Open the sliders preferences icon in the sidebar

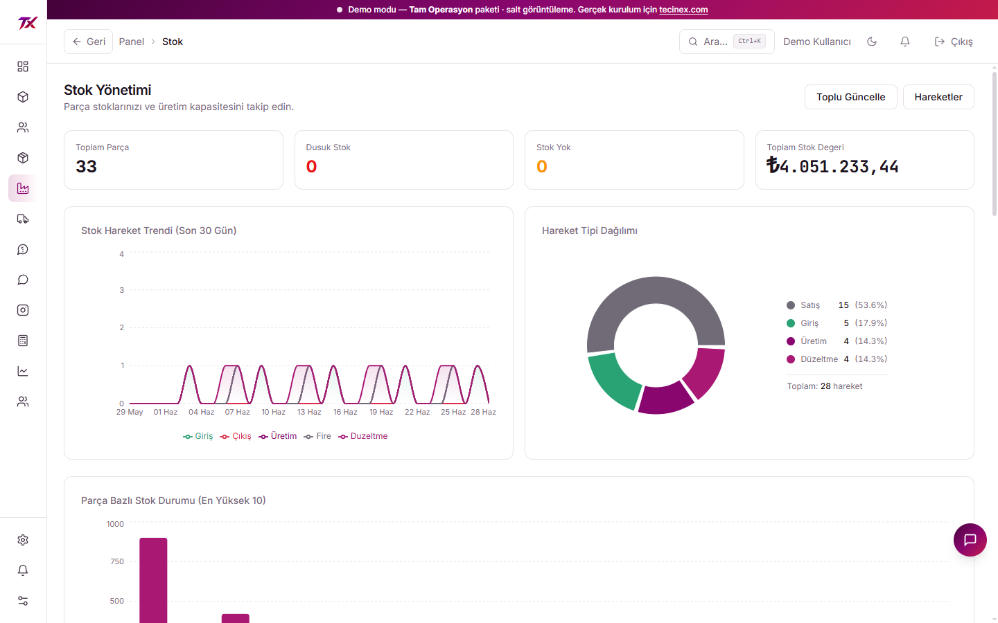23,601
